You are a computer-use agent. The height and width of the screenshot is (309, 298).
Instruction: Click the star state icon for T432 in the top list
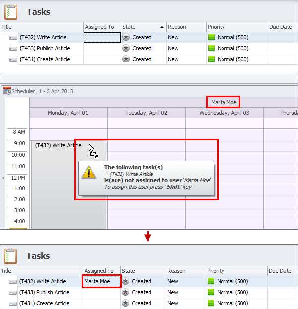(126, 37)
